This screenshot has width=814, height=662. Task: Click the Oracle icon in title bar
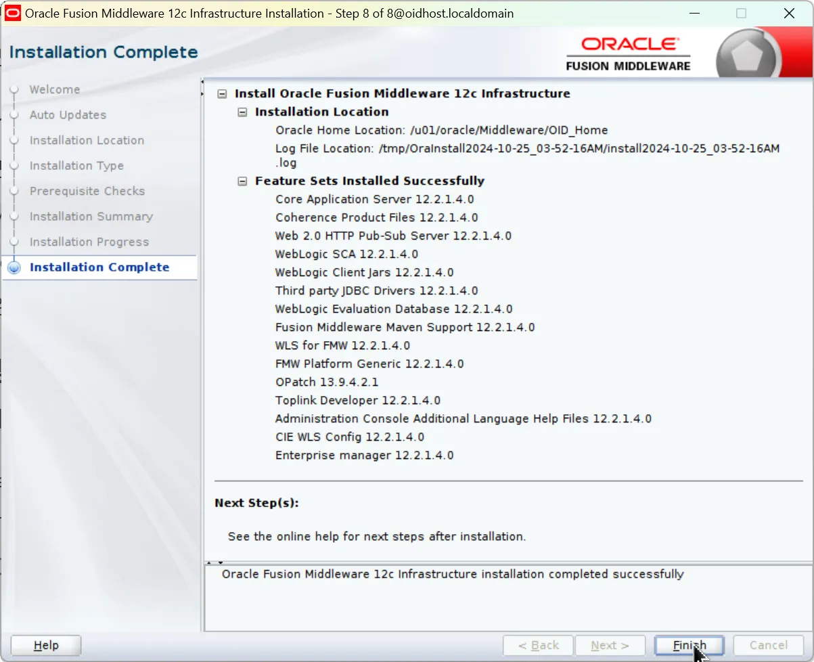click(x=13, y=13)
